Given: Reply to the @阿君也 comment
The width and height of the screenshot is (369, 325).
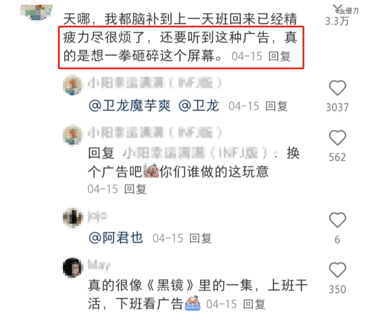Looking at the screenshot, I should tap(201, 238).
